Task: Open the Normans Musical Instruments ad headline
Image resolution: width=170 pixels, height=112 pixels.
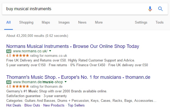Action: 73,46
